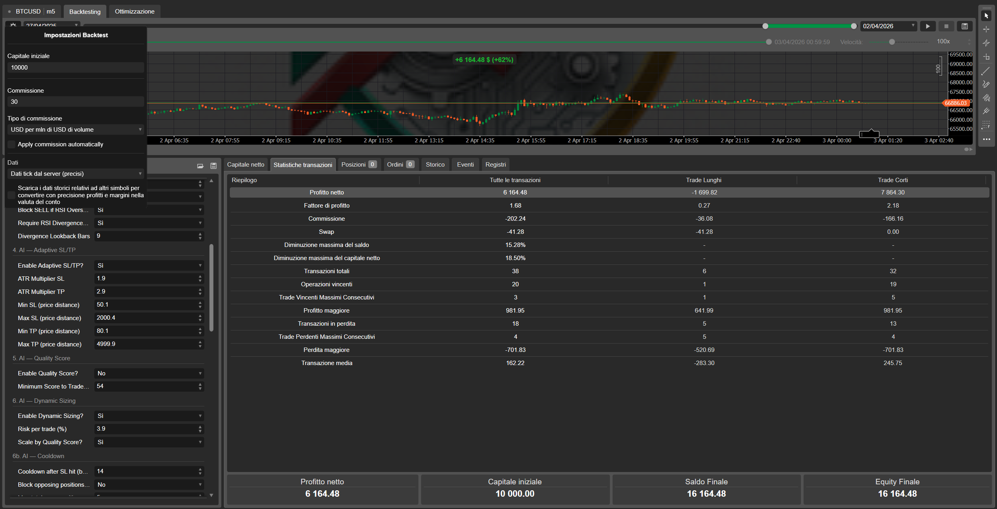Open the Capitale netto tab
The width and height of the screenshot is (997, 509).
point(246,165)
